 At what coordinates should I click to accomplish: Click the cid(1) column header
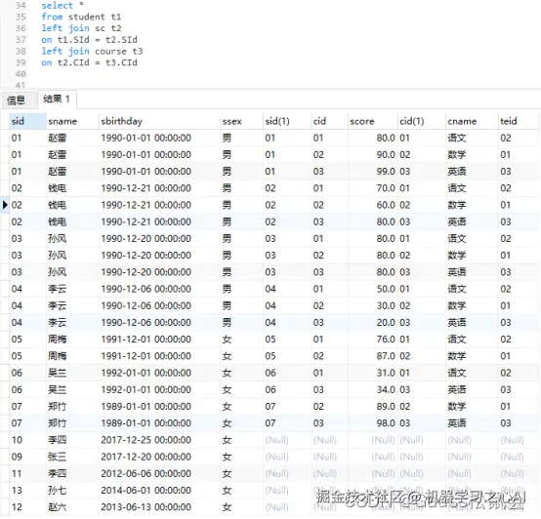(x=421, y=121)
